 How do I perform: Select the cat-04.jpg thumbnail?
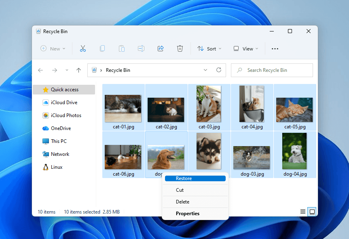click(252, 104)
